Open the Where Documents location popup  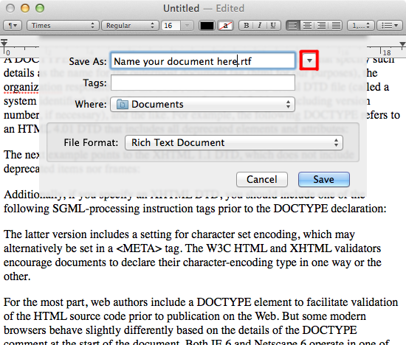tap(202, 104)
